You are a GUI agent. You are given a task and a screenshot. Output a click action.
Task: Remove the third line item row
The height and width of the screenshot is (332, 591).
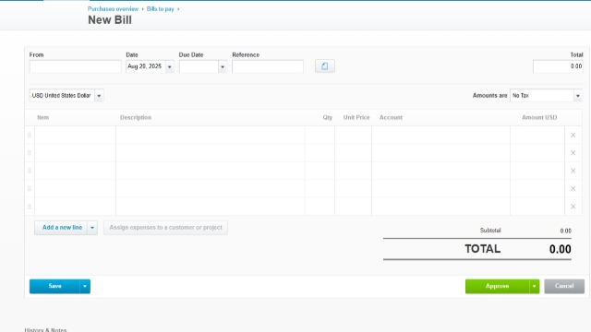coord(573,171)
